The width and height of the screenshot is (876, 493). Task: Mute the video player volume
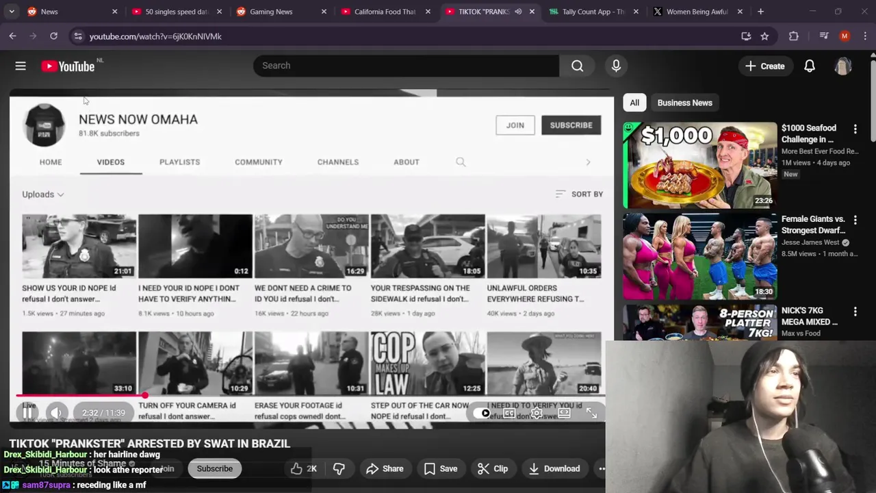click(57, 413)
